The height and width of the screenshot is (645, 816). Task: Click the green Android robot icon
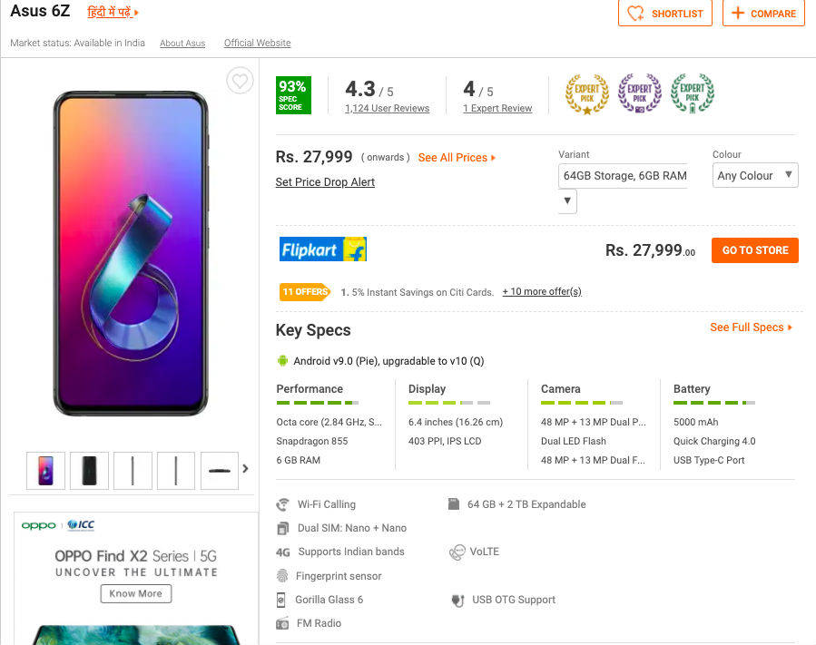(282, 361)
